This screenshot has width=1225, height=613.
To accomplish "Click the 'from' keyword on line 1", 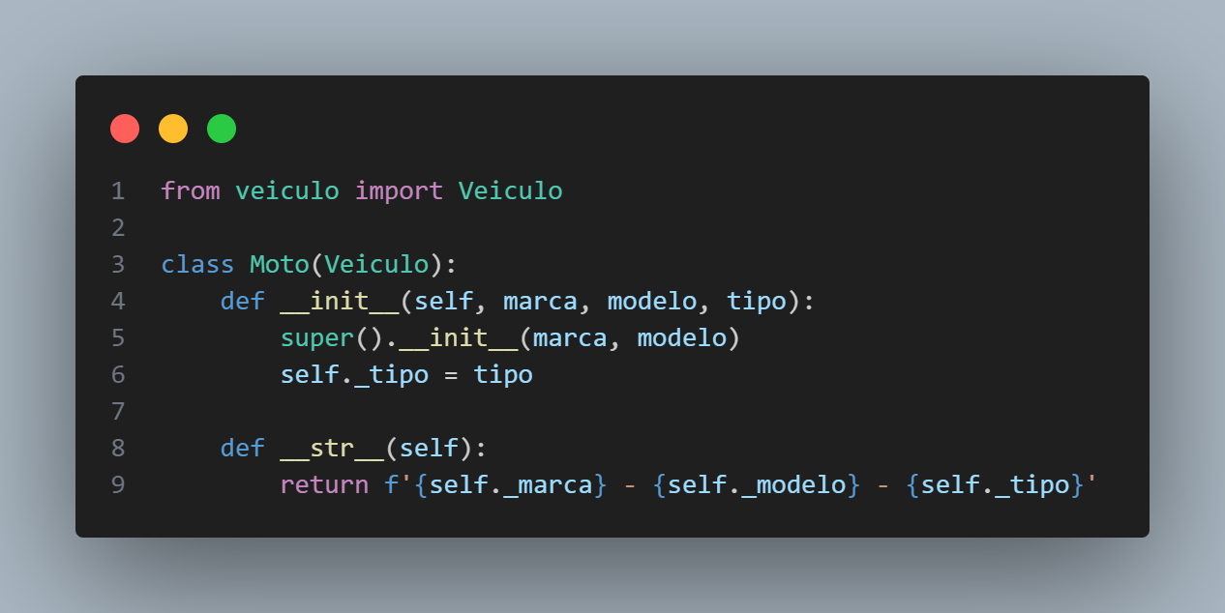I will click(x=191, y=191).
